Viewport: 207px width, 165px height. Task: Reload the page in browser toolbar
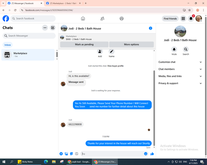click(15, 10)
